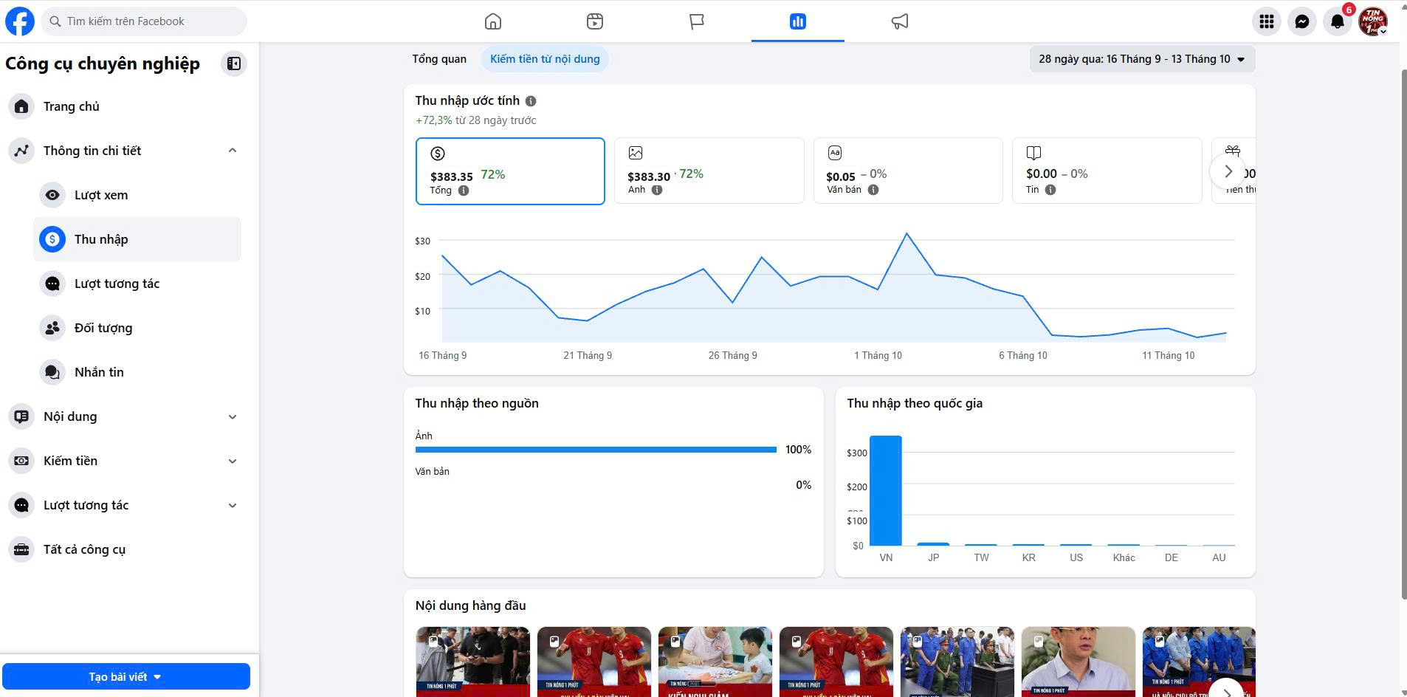1407x697 pixels.
Task: Click the info icon beside Văn bản card
Action: click(x=873, y=190)
